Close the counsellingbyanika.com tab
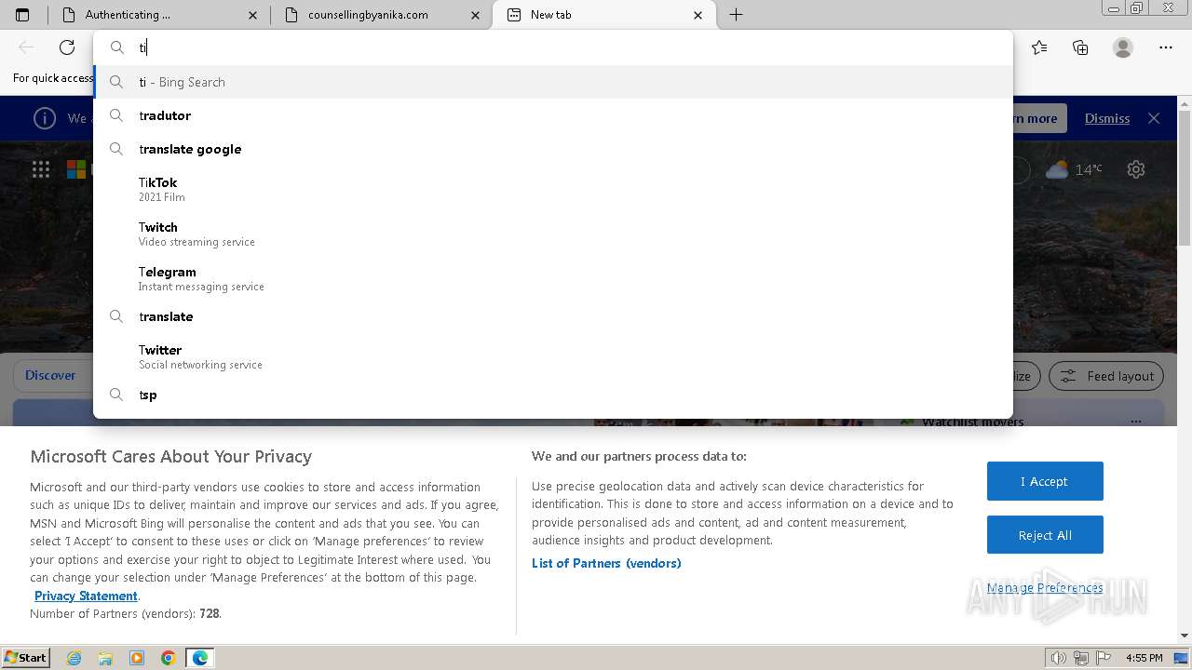This screenshot has height=670, width=1192. click(x=477, y=15)
